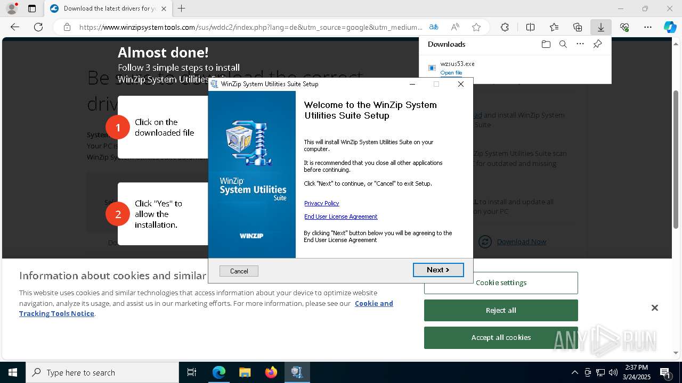This screenshot has height=383, width=682.
Task: Open Cookie settings
Action: click(501, 283)
